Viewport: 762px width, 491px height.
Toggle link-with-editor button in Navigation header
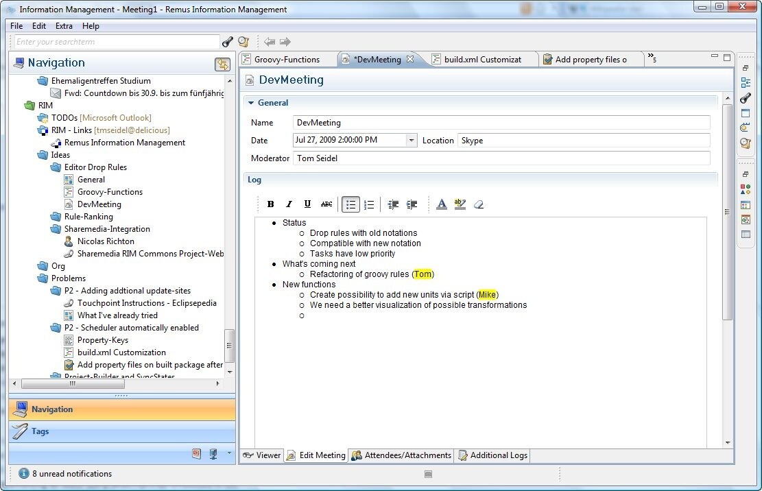coord(223,64)
